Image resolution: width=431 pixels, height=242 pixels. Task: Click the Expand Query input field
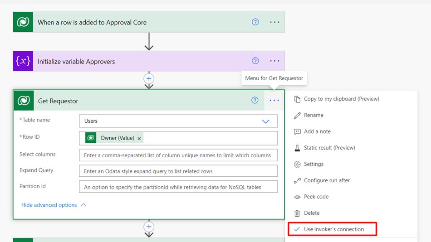pos(178,171)
